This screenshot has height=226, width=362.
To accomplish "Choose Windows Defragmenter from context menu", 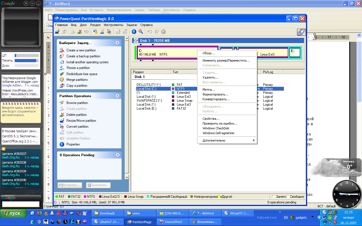I will coord(227,133).
